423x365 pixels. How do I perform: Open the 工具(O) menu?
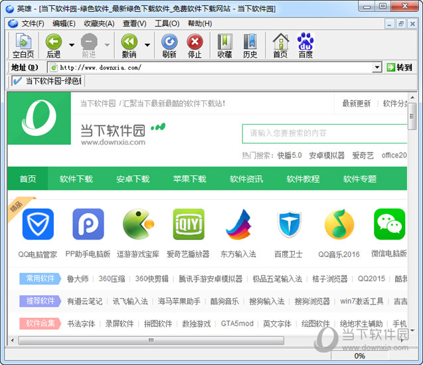point(167,24)
